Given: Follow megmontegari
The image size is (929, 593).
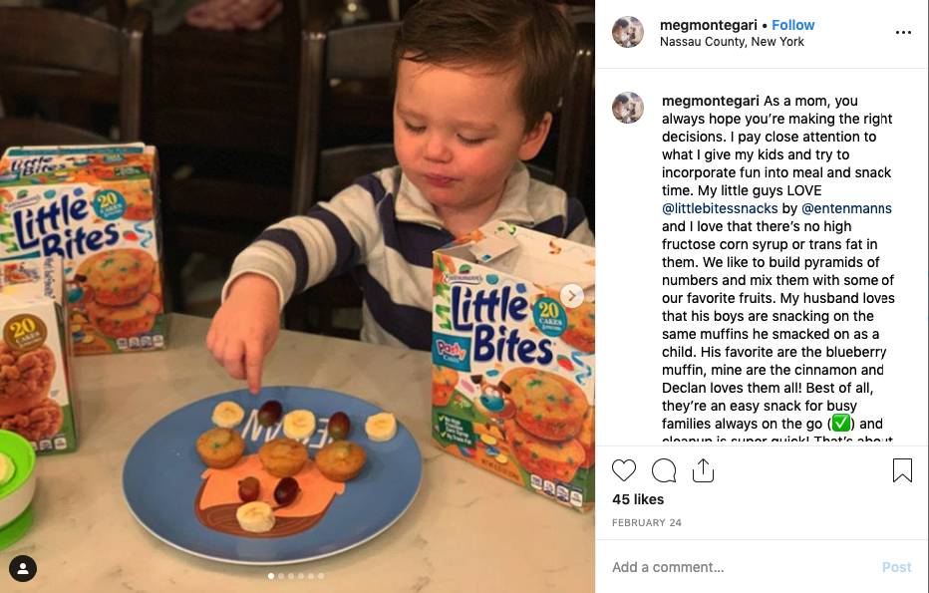Looking at the screenshot, I should [792, 25].
